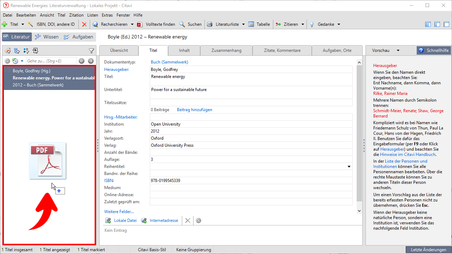Click the tag label icon above the title list
Viewport: 452px width, 254px height.
(7, 50)
